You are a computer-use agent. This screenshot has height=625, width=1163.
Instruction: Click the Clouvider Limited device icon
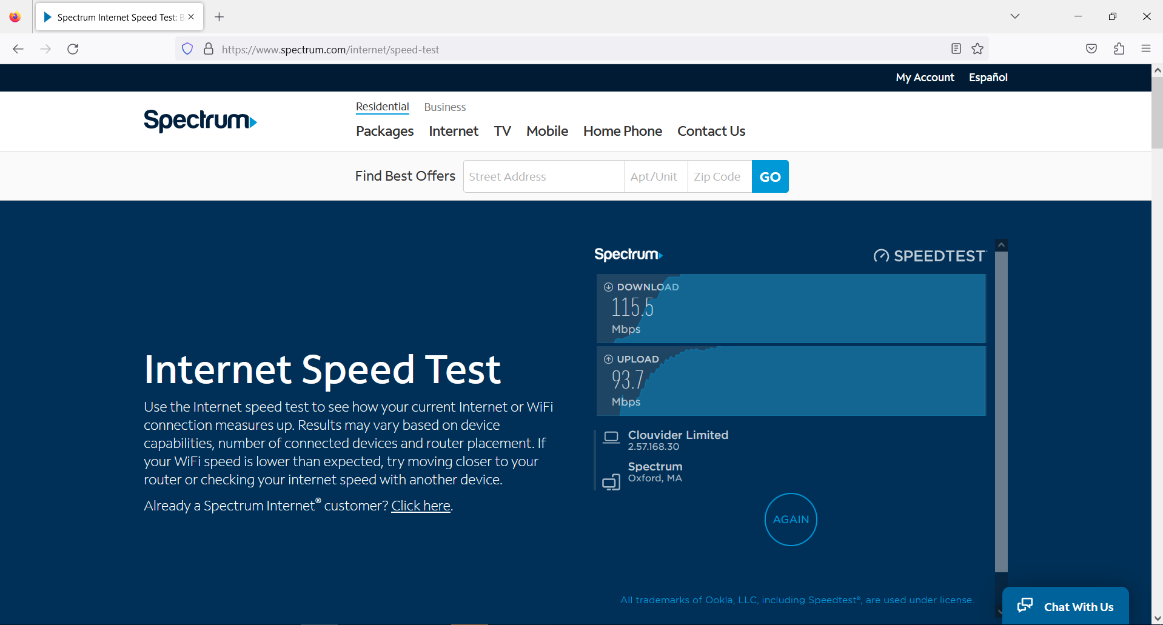611,437
